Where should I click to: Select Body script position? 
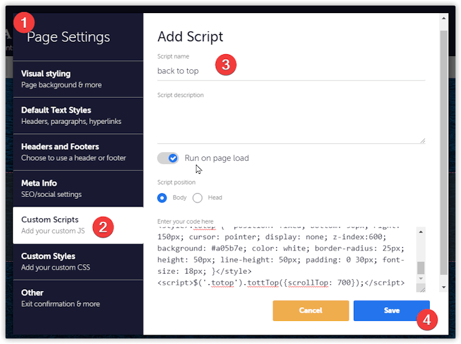[x=163, y=198]
